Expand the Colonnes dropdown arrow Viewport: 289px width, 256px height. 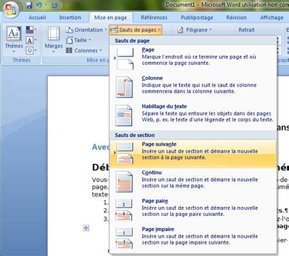101,50
